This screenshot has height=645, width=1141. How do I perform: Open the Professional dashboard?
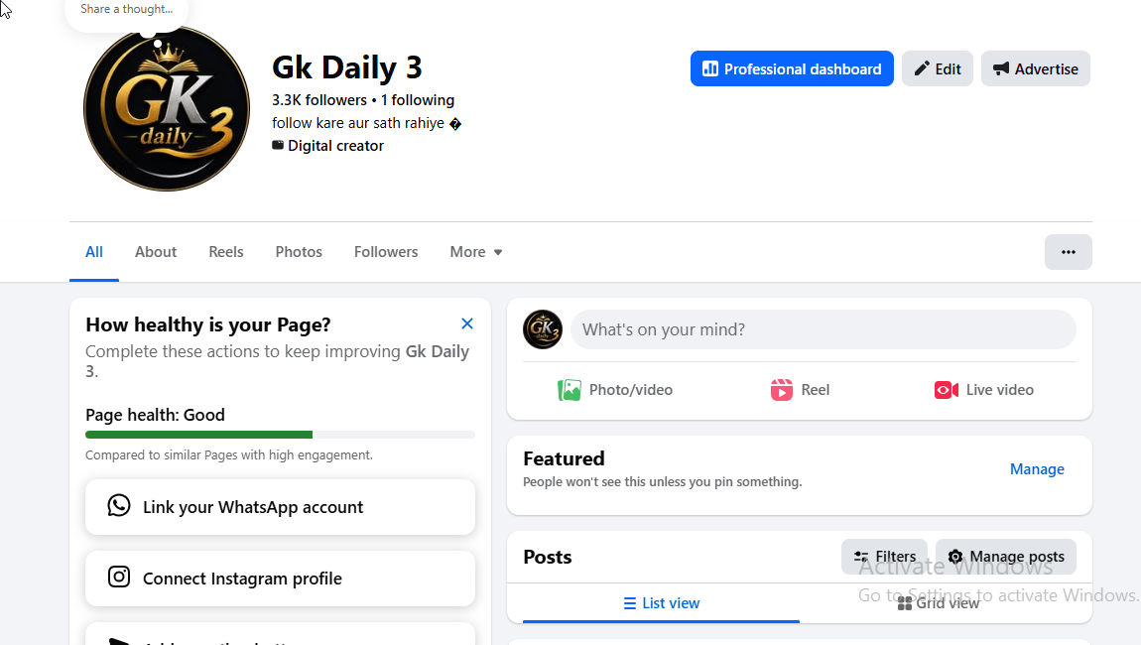point(792,68)
